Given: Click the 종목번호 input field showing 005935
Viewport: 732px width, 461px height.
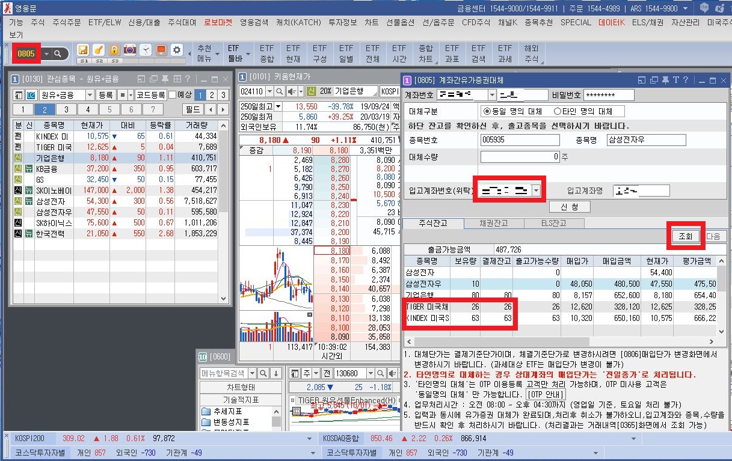Looking at the screenshot, I should [x=520, y=140].
